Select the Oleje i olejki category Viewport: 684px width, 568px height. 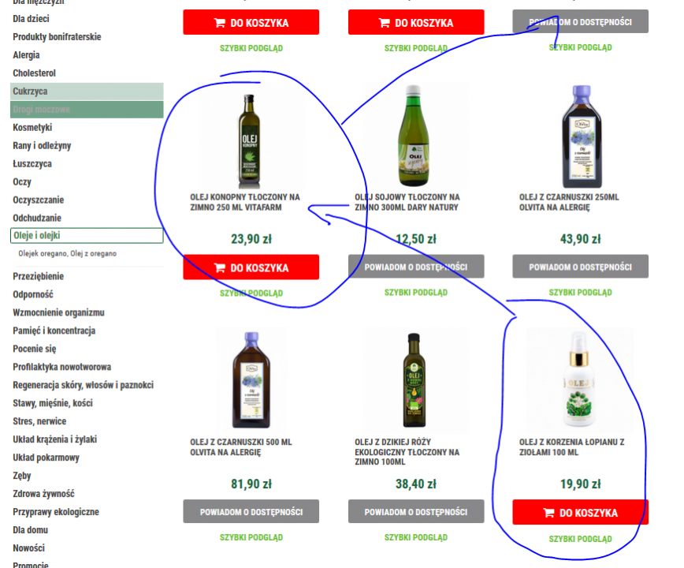pos(87,235)
